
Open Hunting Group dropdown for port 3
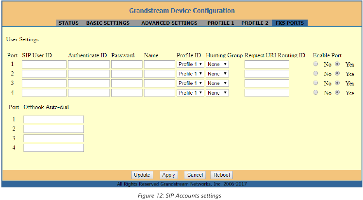click(x=217, y=83)
